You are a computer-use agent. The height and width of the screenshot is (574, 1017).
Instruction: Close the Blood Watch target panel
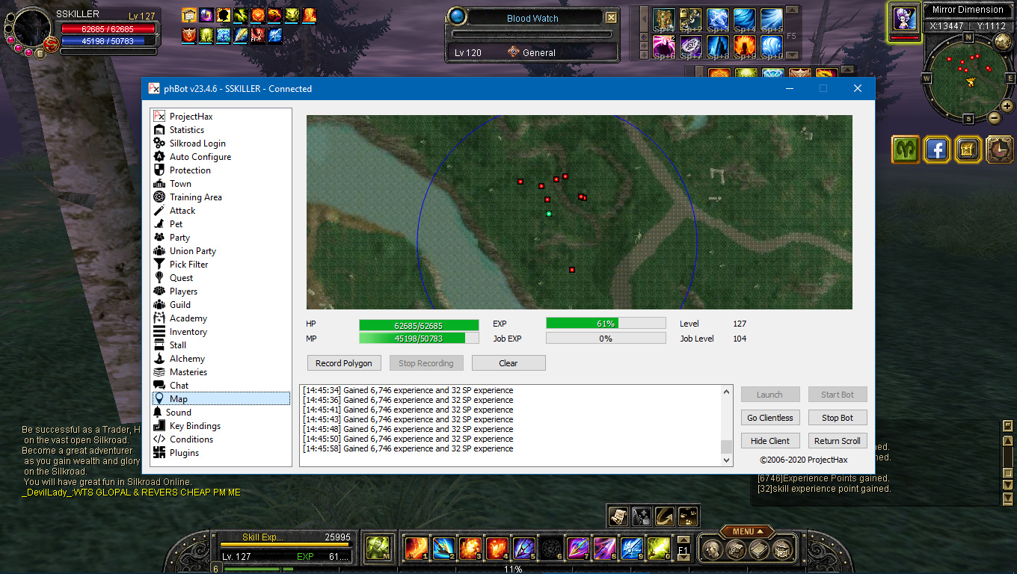click(611, 18)
